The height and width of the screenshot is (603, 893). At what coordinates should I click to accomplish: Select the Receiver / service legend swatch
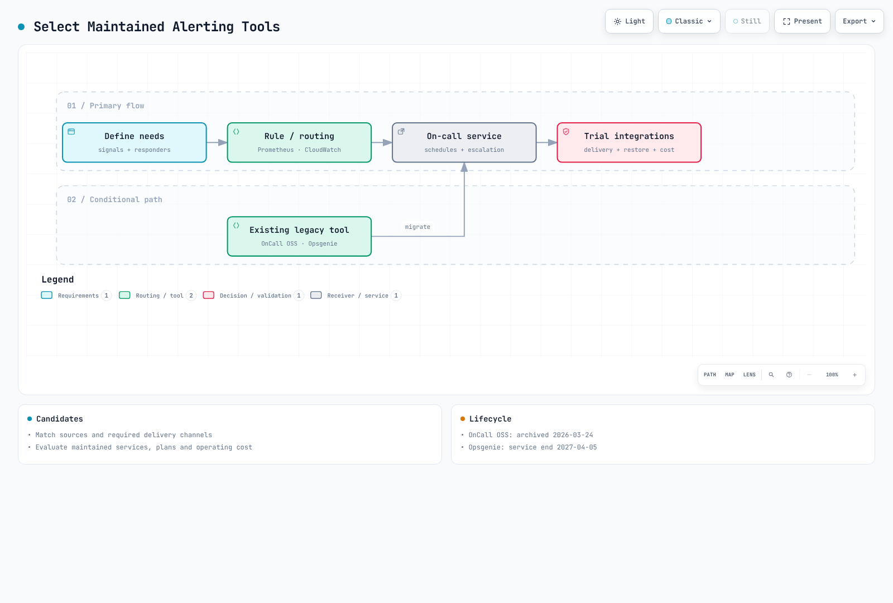point(316,295)
